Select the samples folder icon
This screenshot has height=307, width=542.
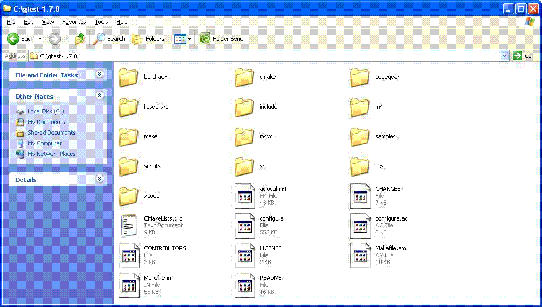360,137
